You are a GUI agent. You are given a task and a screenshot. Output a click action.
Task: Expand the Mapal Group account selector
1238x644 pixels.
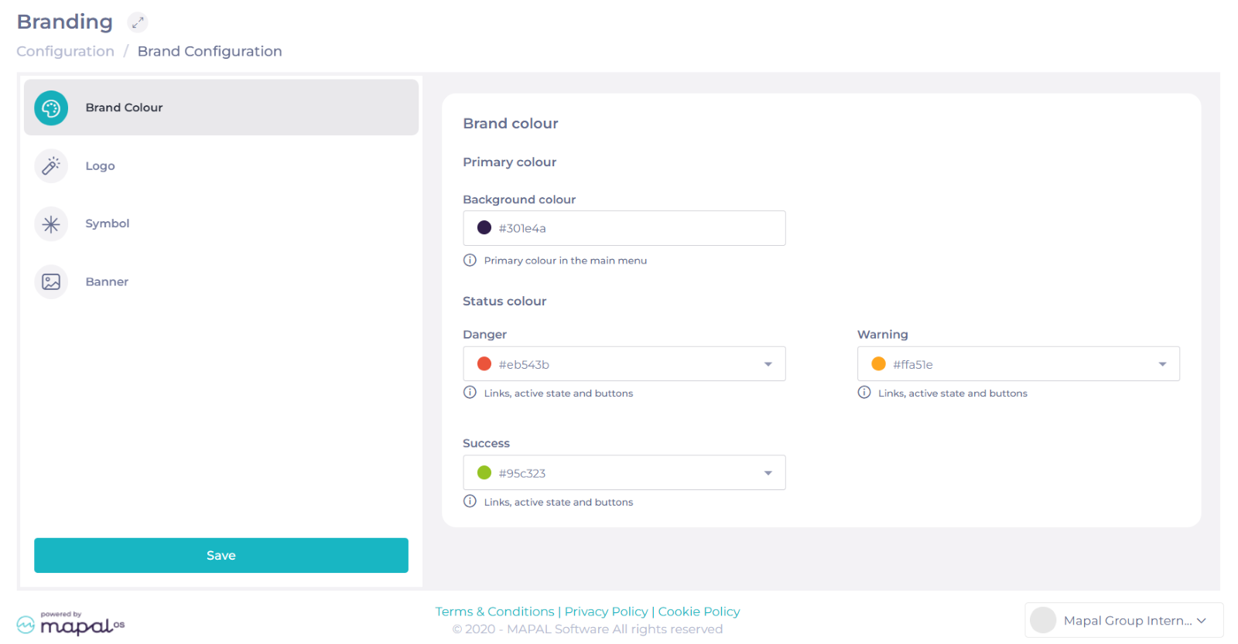pyautogui.click(x=1123, y=620)
